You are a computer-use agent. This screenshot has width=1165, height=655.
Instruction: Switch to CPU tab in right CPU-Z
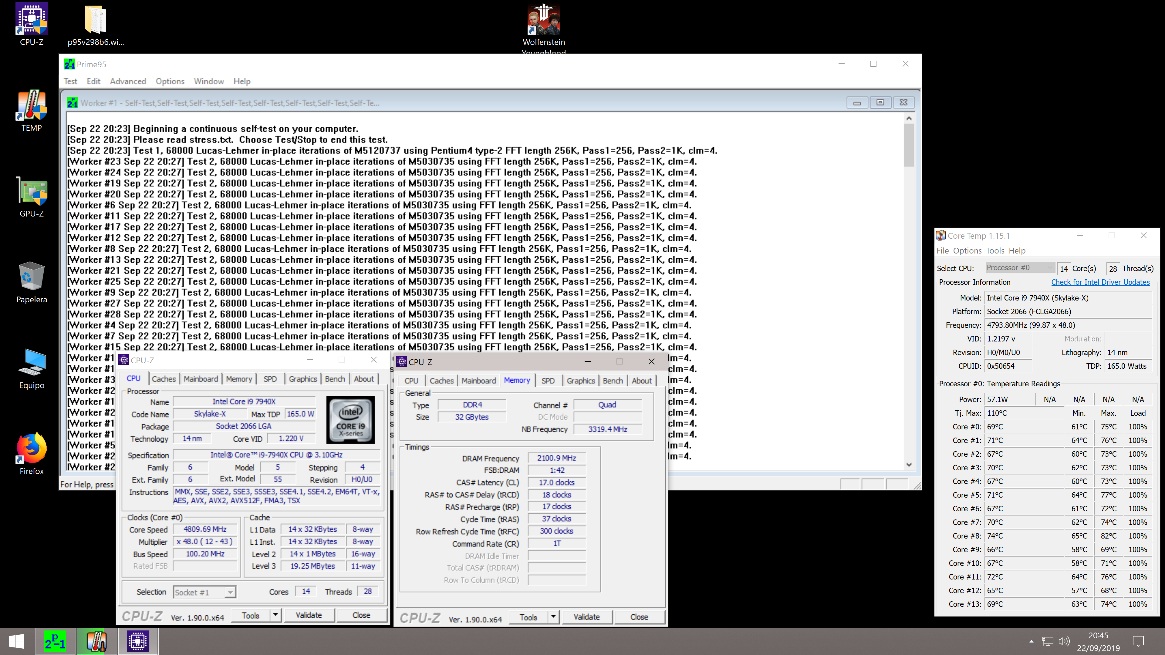pos(411,381)
